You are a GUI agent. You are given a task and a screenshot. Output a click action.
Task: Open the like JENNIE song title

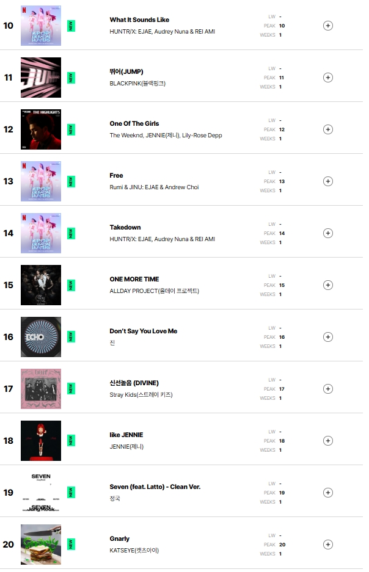coord(126,435)
